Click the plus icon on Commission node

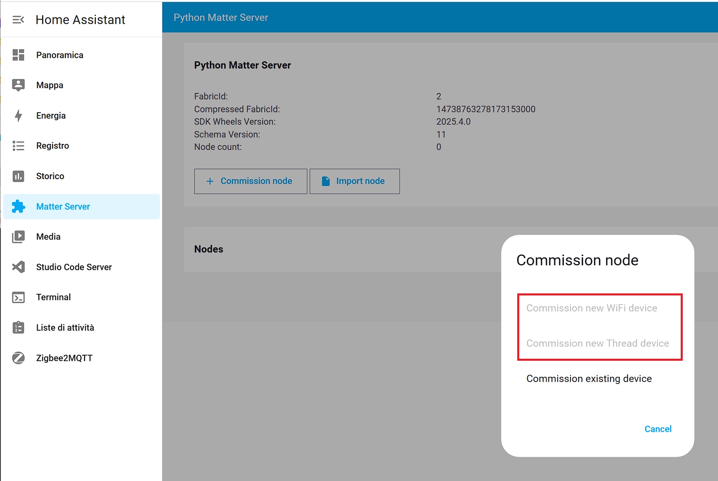210,181
